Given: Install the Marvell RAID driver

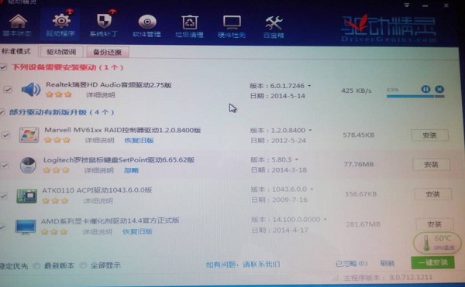Looking at the screenshot, I should [x=429, y=135].
